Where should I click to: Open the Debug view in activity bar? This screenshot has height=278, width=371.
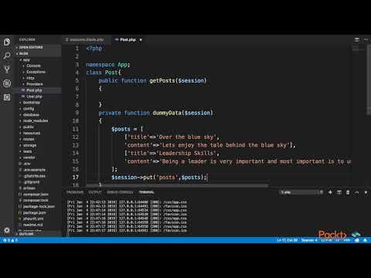point(7,83)
